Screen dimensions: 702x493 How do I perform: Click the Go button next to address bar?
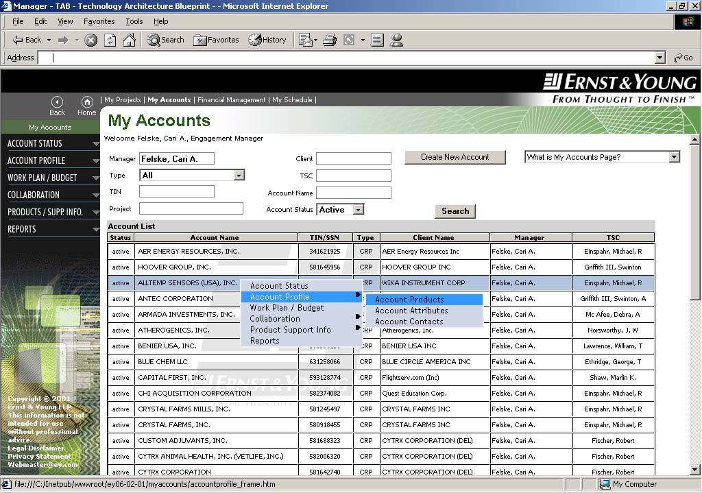click(x=683, y=58)
